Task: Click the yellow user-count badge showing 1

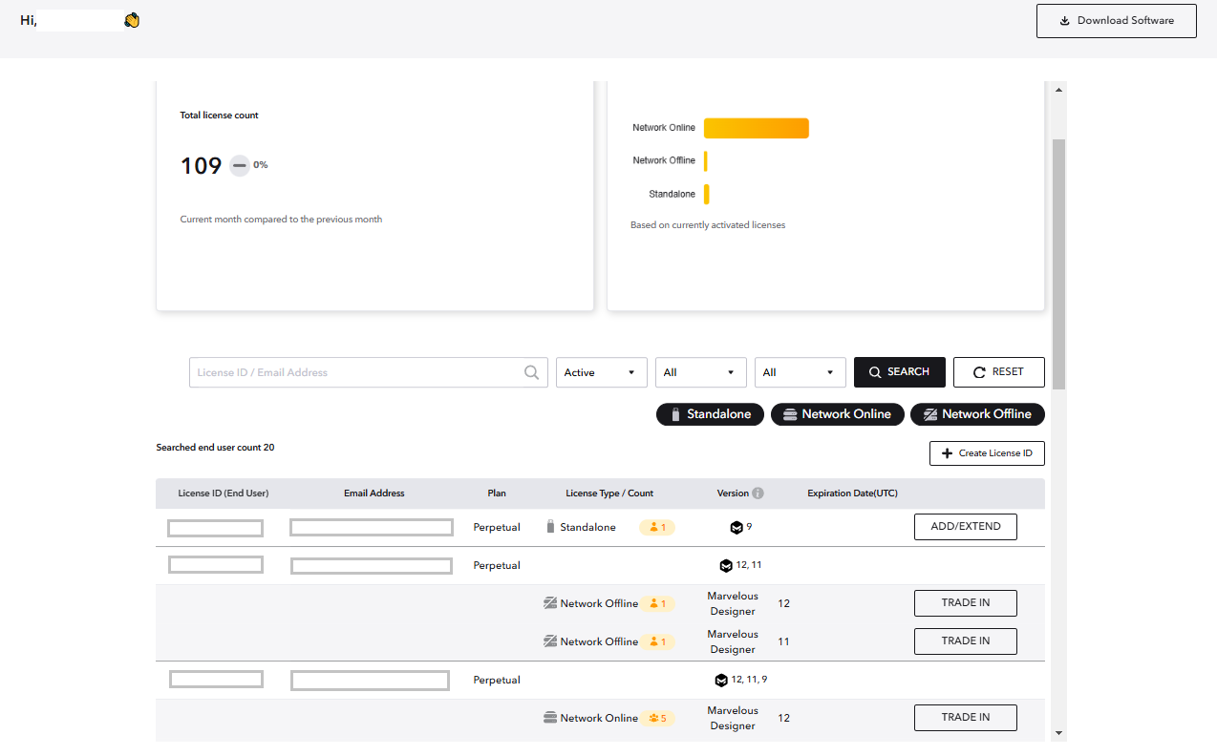Action: [x=656, y=526]
